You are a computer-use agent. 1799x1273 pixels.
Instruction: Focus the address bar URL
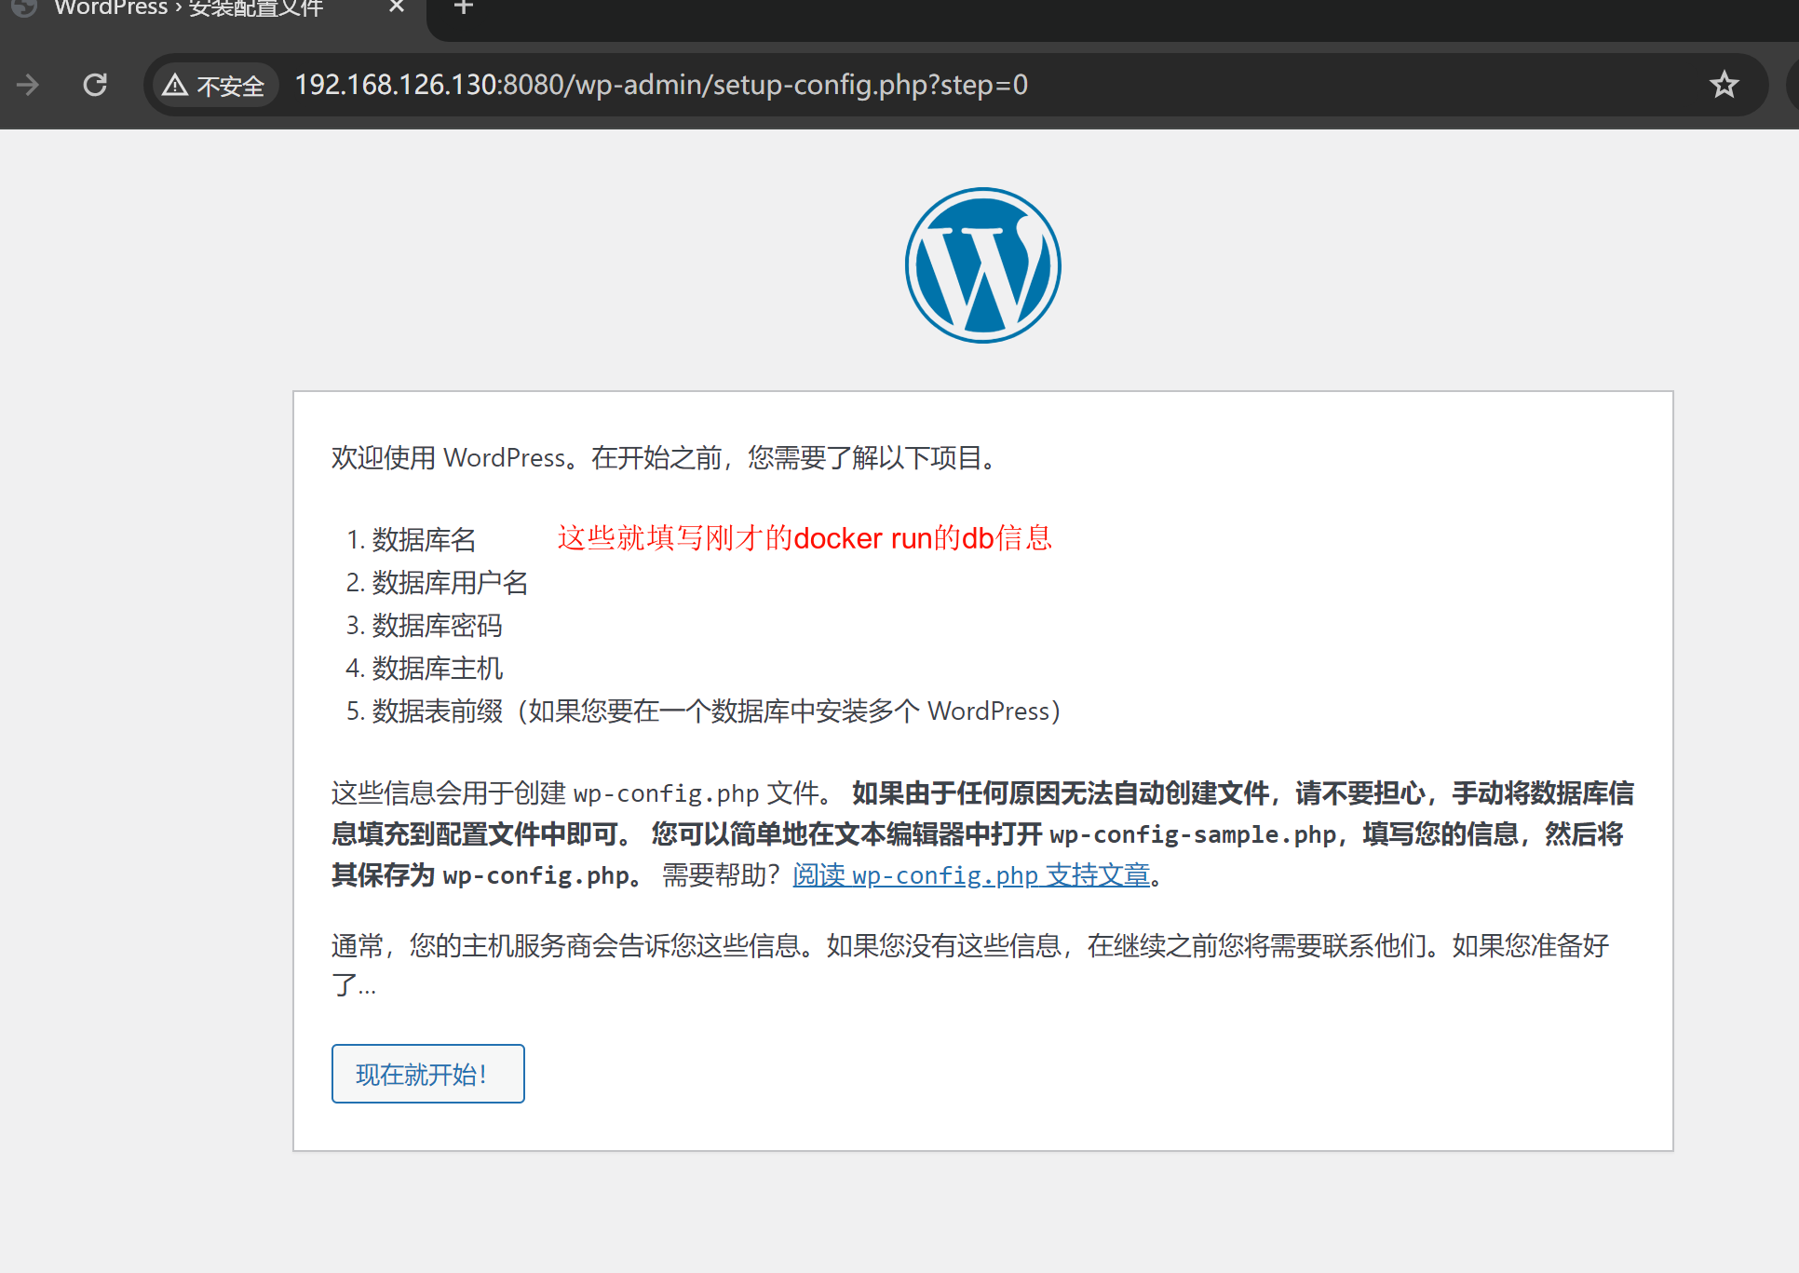[x=661, y=86]
